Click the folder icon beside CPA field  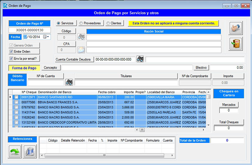[81, 50]
